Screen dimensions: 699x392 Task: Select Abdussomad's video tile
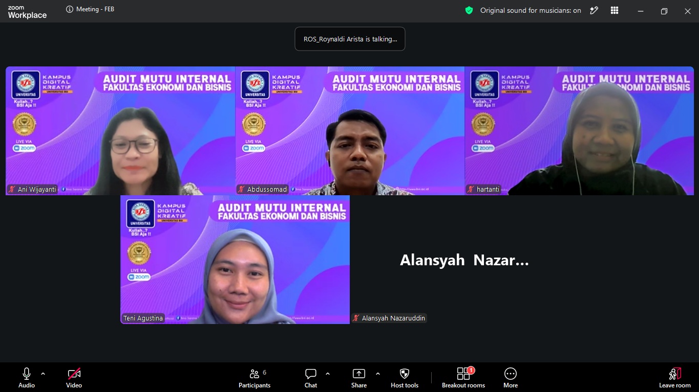coord(350,131)
